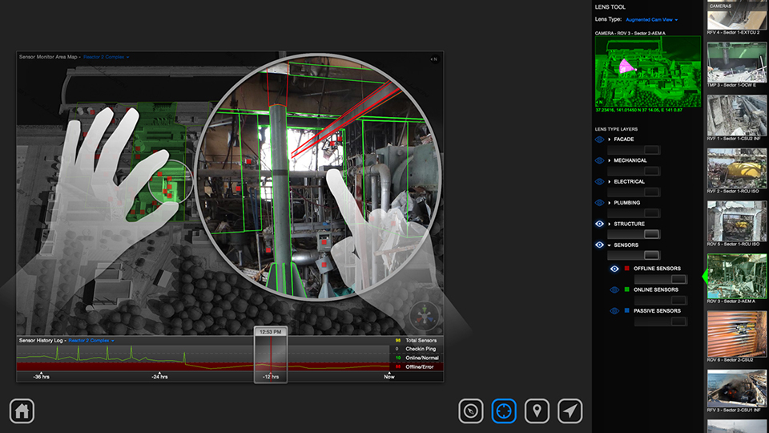Expand the Electrical layer group
The width and height of the screenshot is (769, 433).
coord(610,182)
